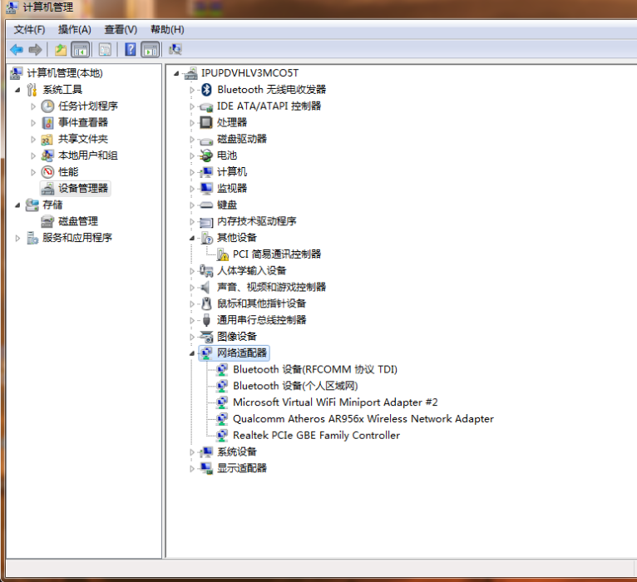Collapse the 存储 tree node
The width and height of the screenshot is (637, 582).
[17, 205]
